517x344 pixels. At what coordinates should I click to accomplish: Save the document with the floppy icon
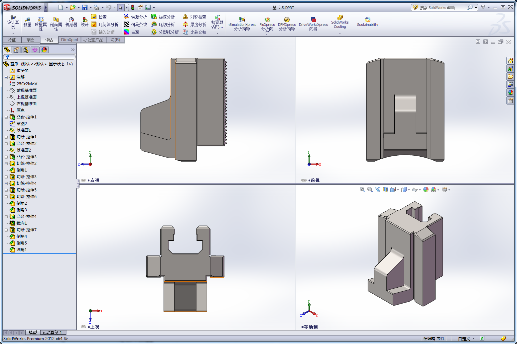point(85,7)
